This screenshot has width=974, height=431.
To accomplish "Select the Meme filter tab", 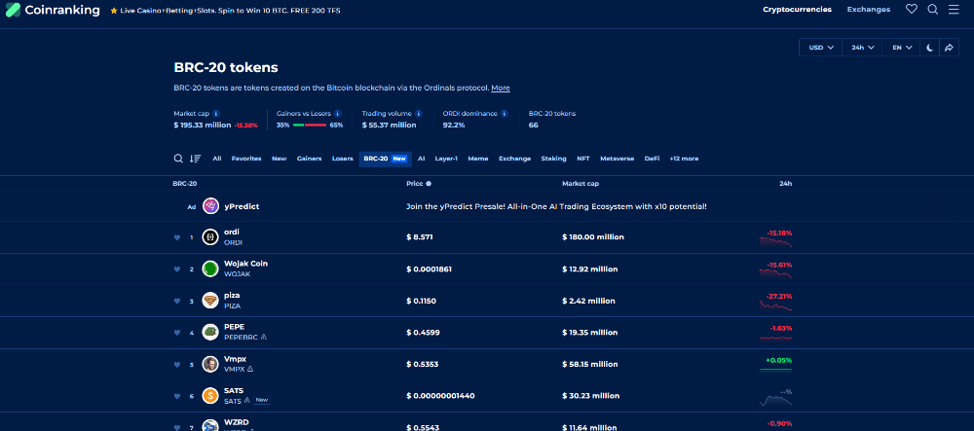I will [x=477, y=159].
